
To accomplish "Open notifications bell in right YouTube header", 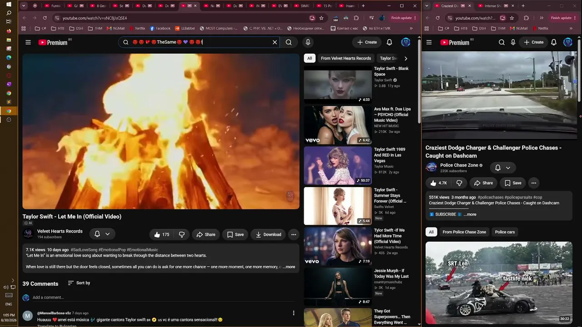I will pyautogui.click(x=554, y=42).
